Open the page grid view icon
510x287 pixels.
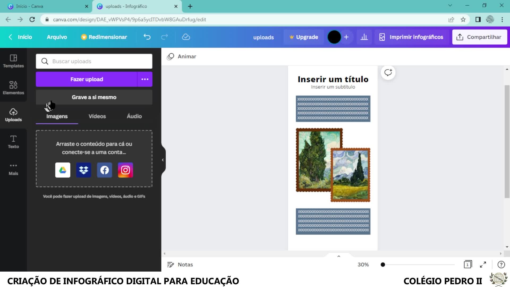click(x=468, y=264)
